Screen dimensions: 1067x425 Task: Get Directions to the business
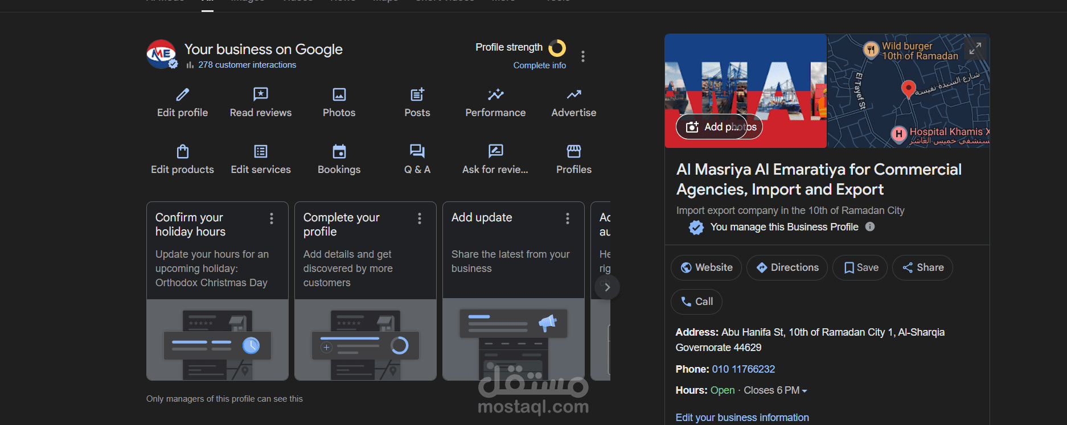787,267
